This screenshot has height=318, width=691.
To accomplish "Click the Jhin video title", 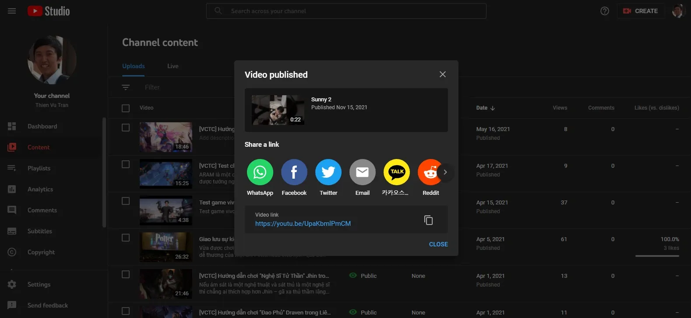I will click(x=264, y=276).
